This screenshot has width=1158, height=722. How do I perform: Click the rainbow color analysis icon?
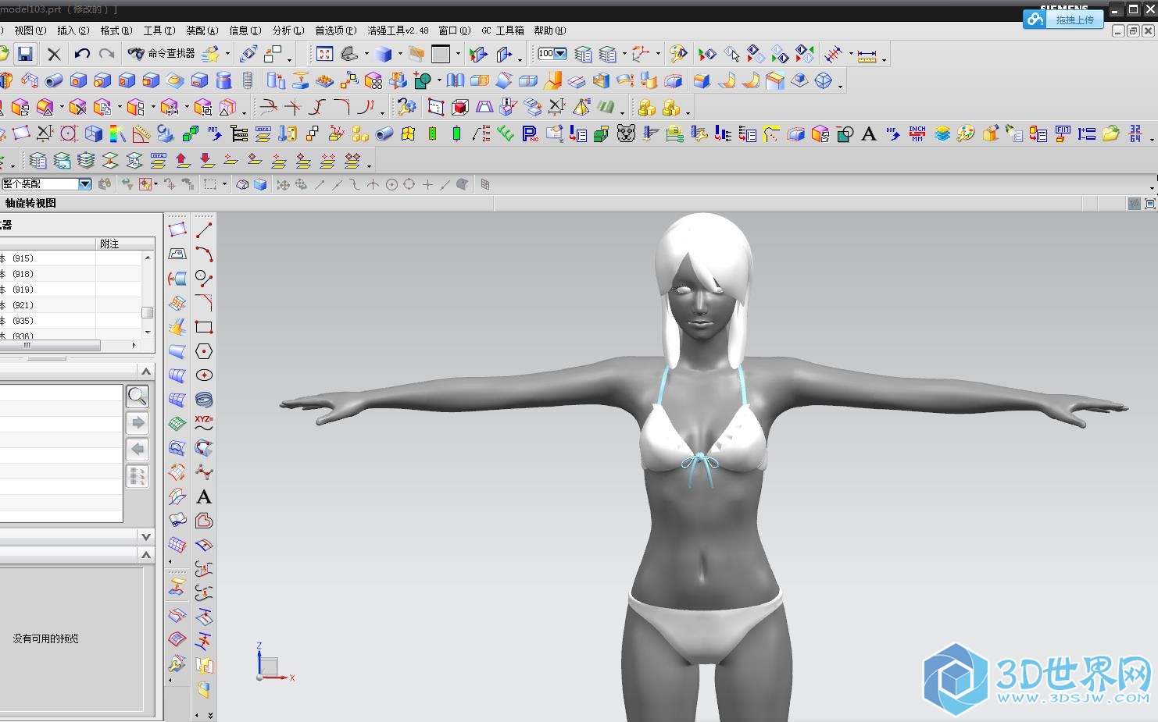(117, 133)
